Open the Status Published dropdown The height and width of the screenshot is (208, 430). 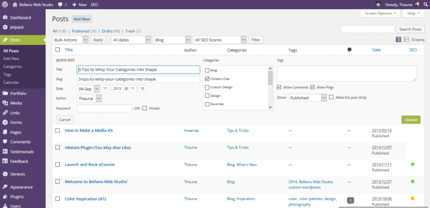pyautogui.click(x=307, y=98)
